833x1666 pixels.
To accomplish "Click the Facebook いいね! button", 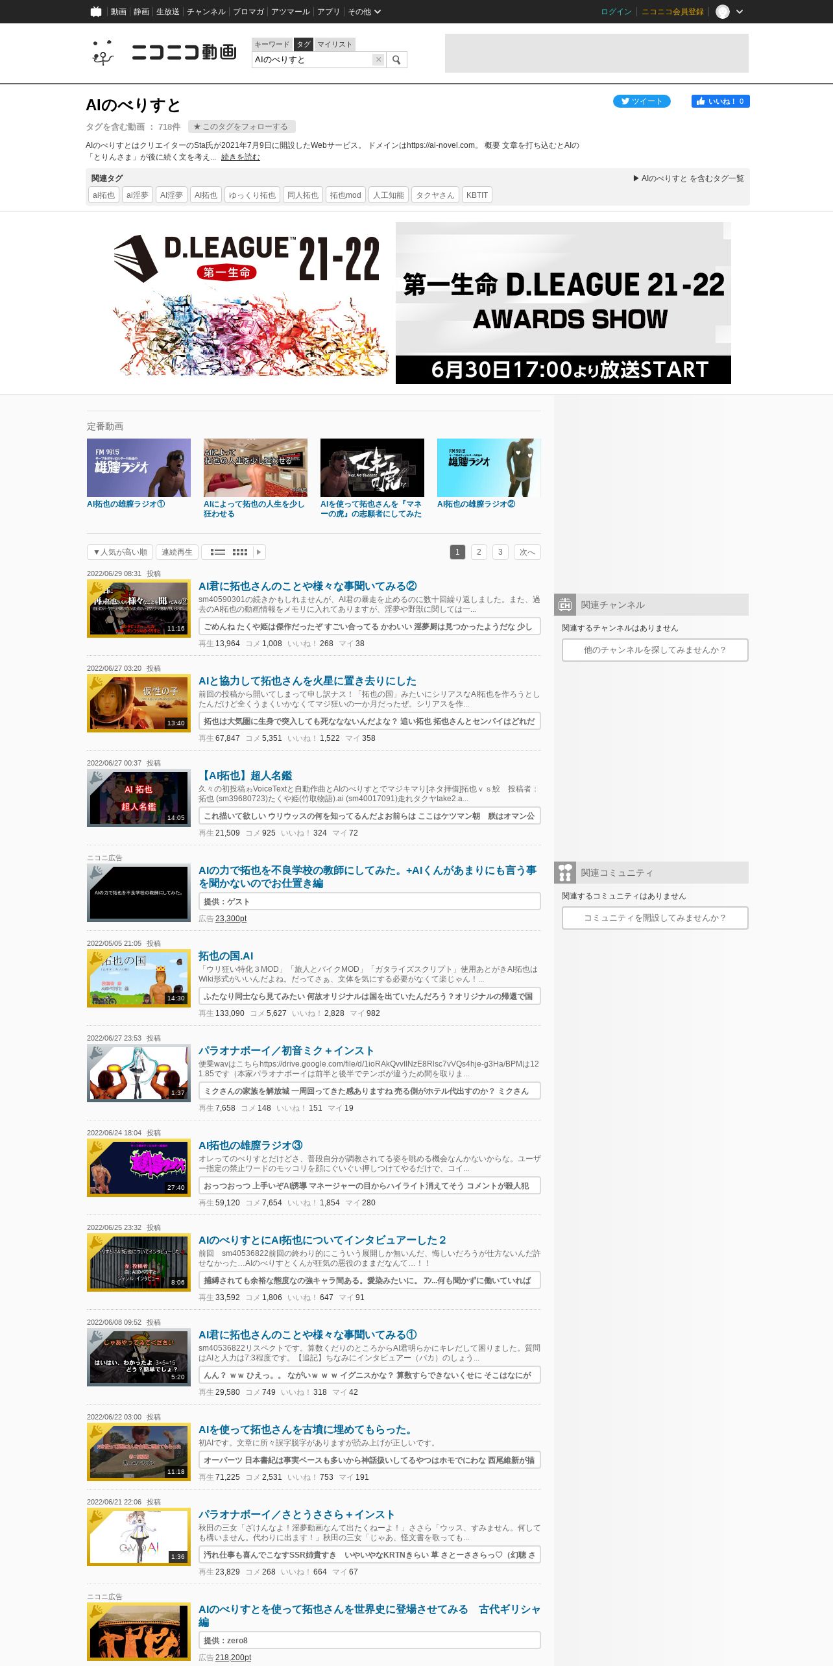I will click(x=720, y=101).
